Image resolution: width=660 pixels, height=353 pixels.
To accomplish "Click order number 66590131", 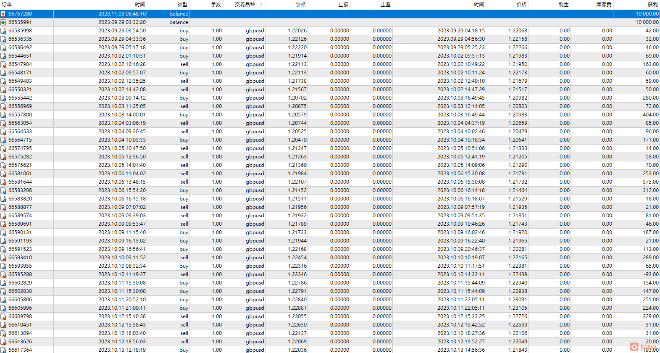I will point(20,232).
